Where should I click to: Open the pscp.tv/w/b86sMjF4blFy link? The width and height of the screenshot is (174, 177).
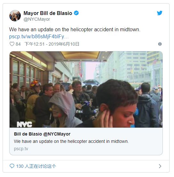coord(39,37)
